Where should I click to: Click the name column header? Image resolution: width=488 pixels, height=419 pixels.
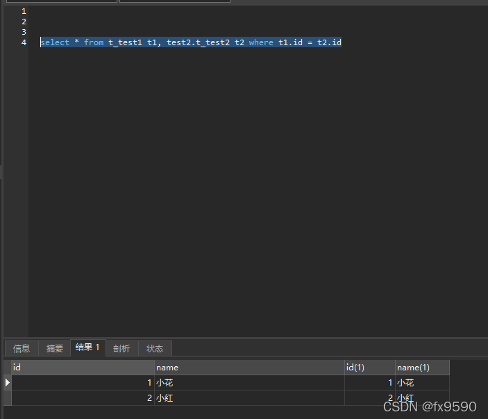coord(249,368)
